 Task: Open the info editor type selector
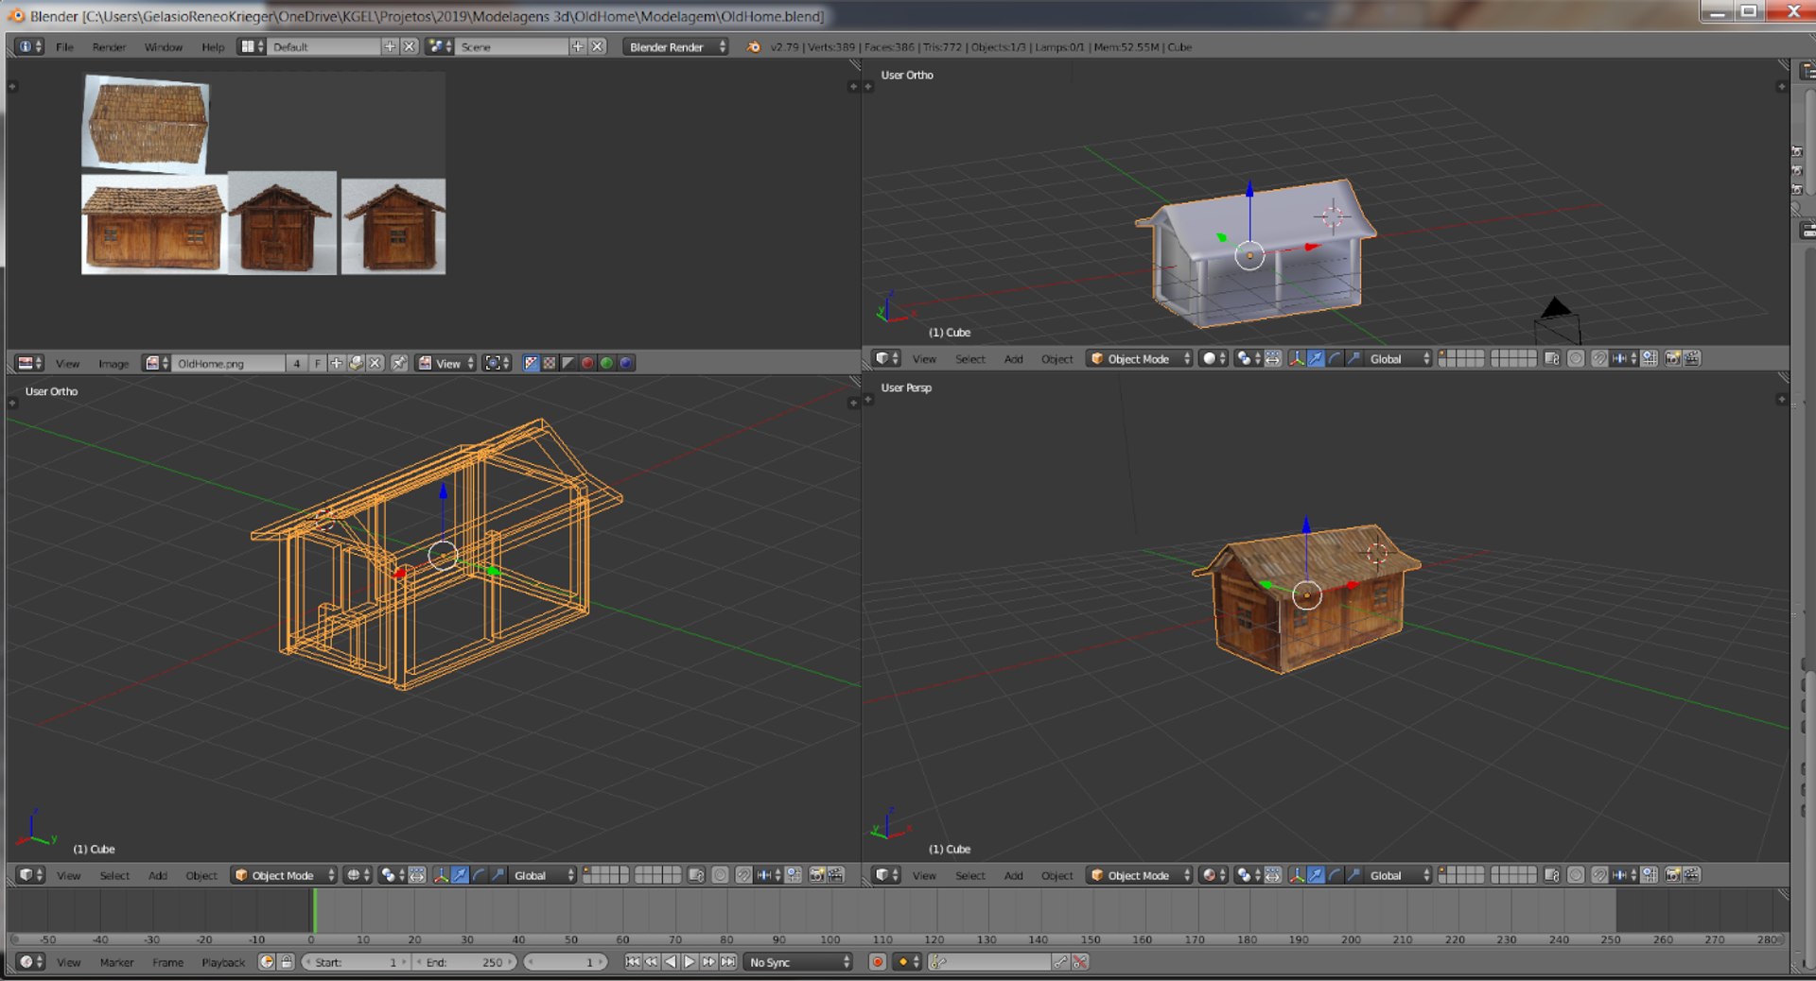(30, 46)
